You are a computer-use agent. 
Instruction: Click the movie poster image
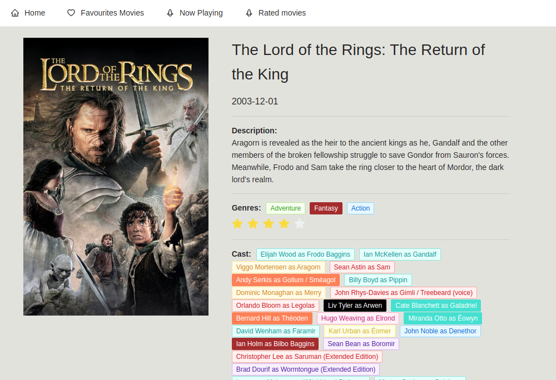click(x=116, y=177)
